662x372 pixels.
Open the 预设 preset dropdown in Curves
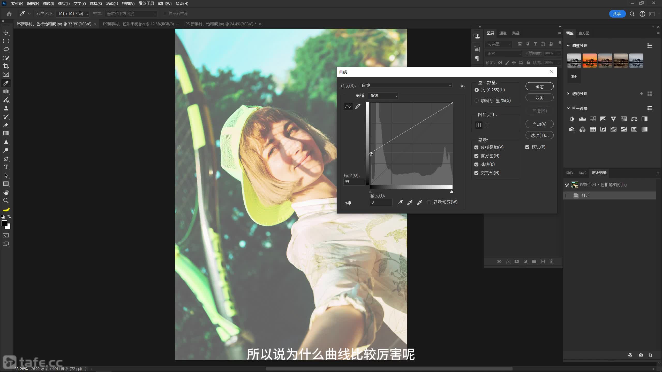pos(406,86)
